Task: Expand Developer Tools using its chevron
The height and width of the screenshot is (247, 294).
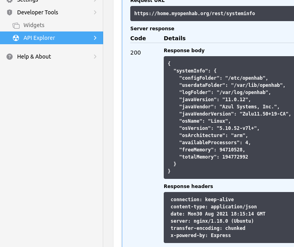Action: pos(95,12)
